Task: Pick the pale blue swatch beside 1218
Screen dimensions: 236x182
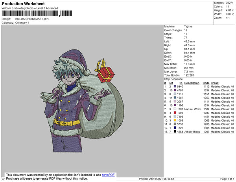Action: pyautogui.click(x=175, y=94)
